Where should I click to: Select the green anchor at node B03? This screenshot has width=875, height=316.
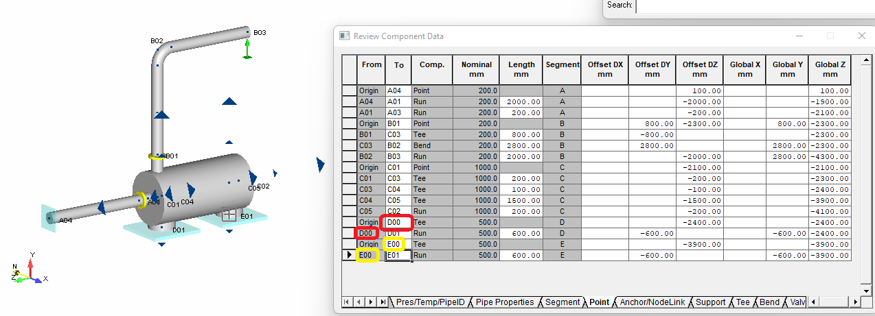tap(248, 48)
